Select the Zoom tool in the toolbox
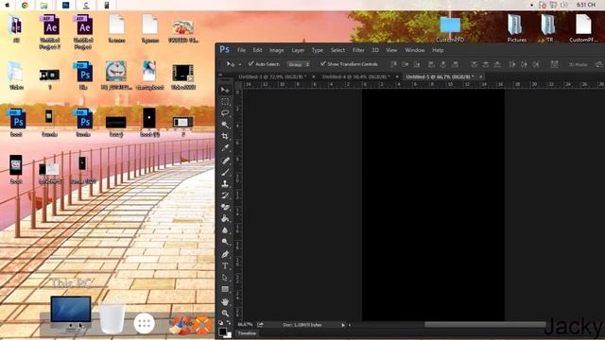605x340 pixels. pos(225,313)
